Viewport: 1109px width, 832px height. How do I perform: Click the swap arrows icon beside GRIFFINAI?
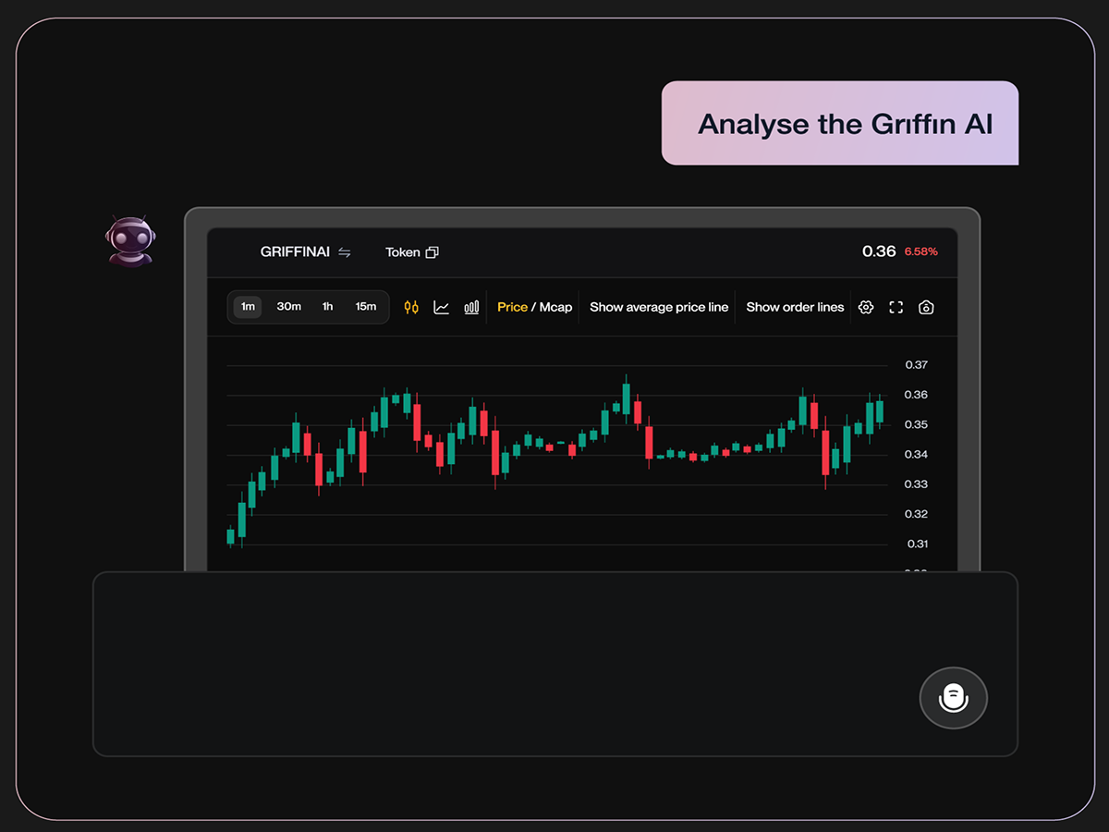pyautogui.click(x=345, y=252)
